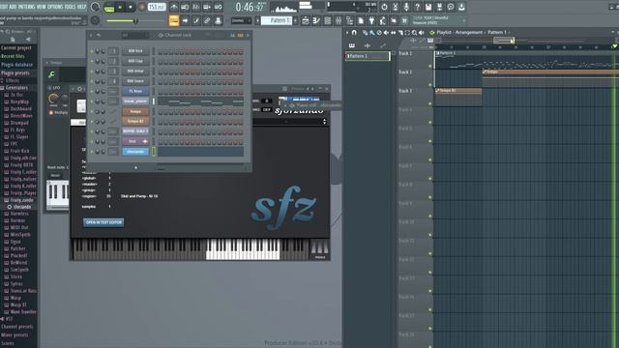Click the tempo field showing 153
The height and width of the screenshot is (348, 619).
point(157,7)
